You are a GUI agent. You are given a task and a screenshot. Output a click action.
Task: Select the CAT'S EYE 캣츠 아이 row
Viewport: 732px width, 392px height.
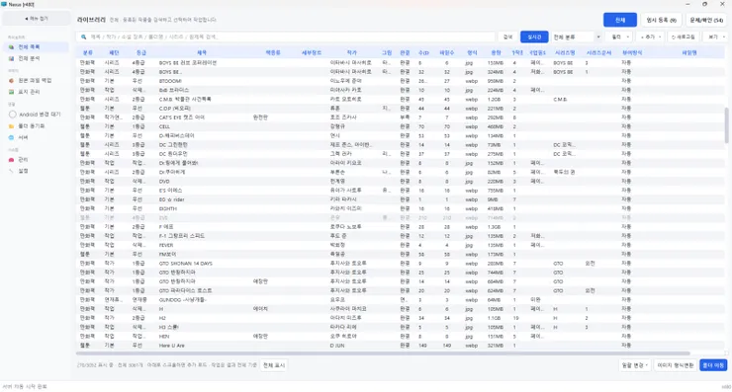tap(401, 118)
